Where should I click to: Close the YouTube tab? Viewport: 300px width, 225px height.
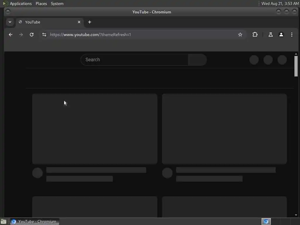click(79, 22)
